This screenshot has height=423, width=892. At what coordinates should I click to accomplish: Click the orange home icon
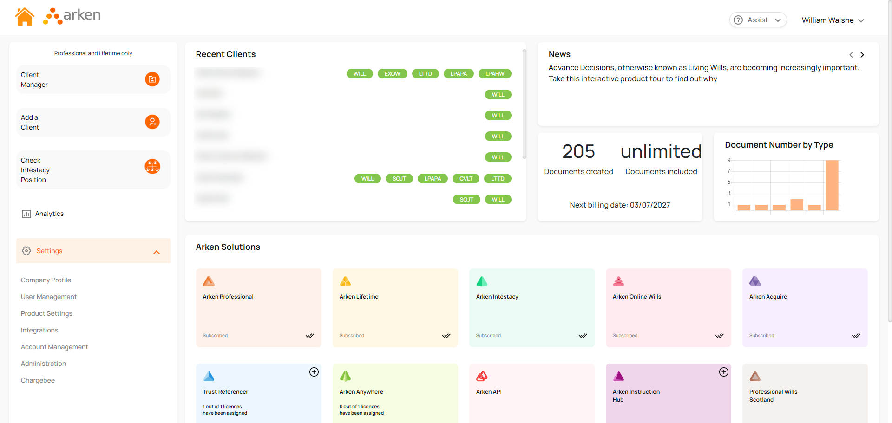point(25,17)
